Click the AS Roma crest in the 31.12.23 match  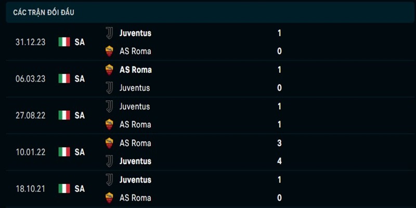pos(109,51)
